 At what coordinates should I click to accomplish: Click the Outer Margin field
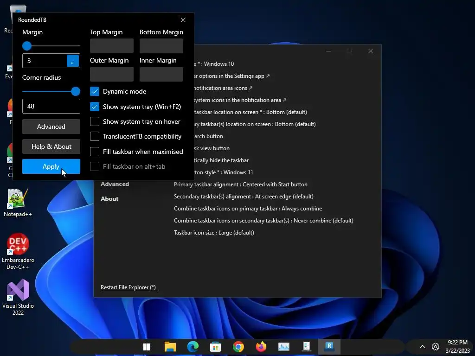pyautogui.click(x=112, y=74)
